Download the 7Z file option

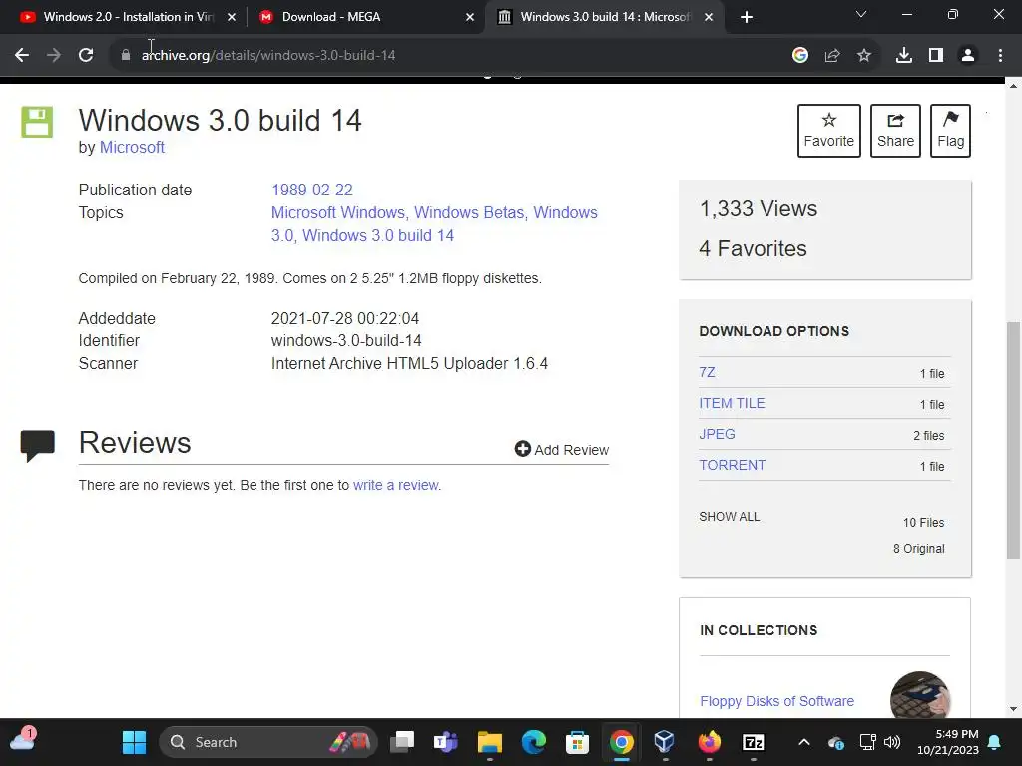tap(707, 372)
